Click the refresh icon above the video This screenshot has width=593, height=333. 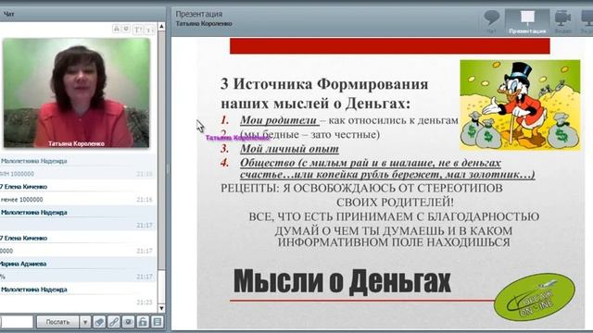coord(127,29)
